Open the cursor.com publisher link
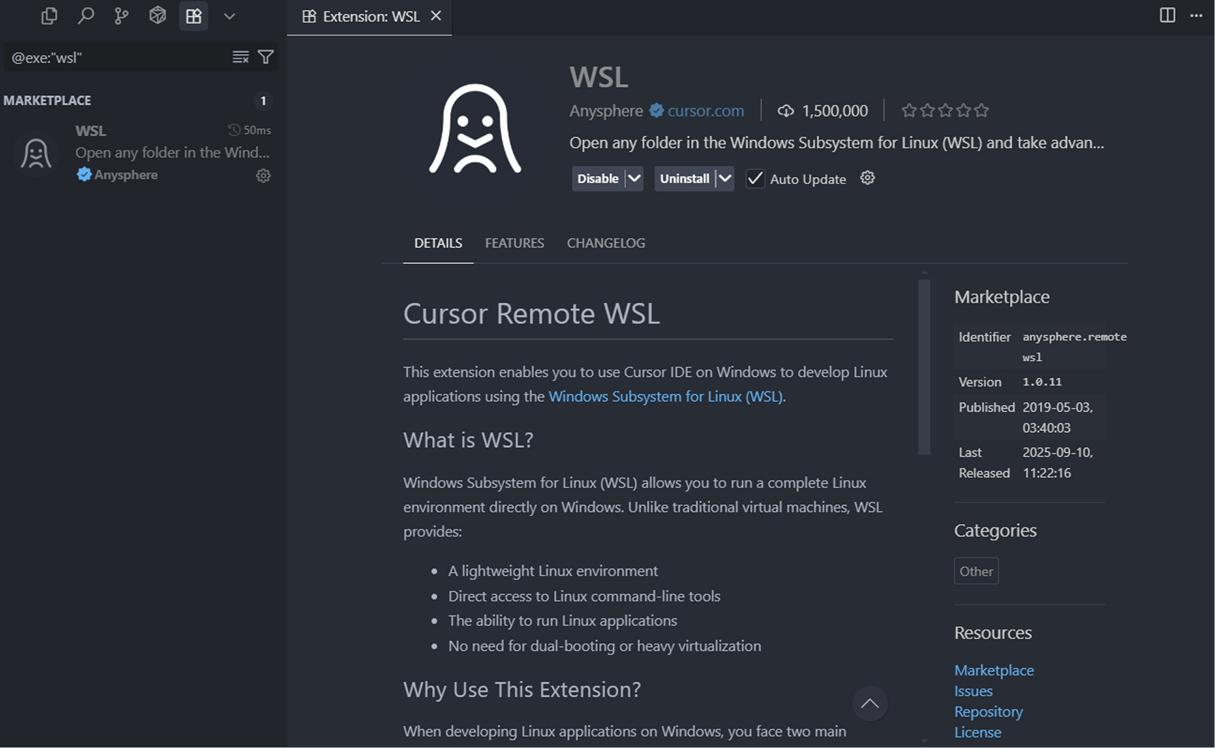Screen dimensions: 1215x748 [x=705, y=111]
